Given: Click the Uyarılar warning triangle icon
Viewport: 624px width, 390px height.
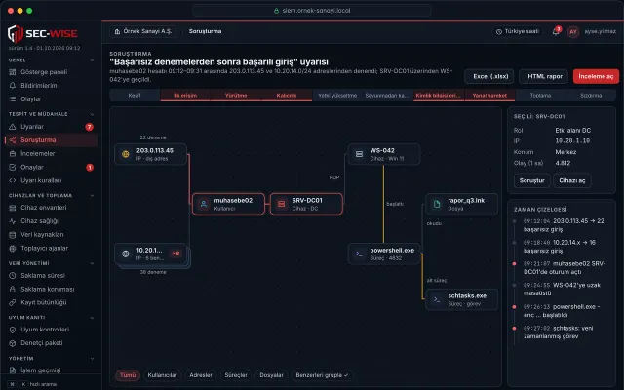Looking at the screenshot, I should tap(13, 127).
